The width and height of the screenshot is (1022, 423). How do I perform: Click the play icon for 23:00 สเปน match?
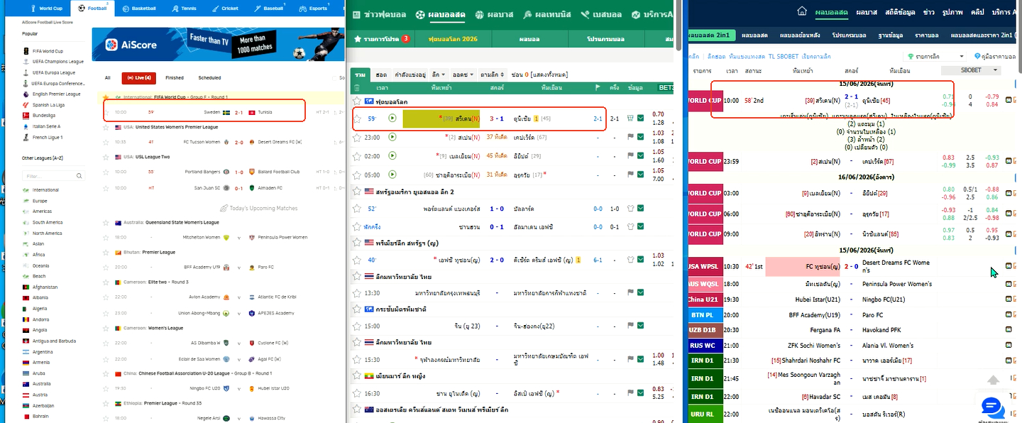(392, 137)
